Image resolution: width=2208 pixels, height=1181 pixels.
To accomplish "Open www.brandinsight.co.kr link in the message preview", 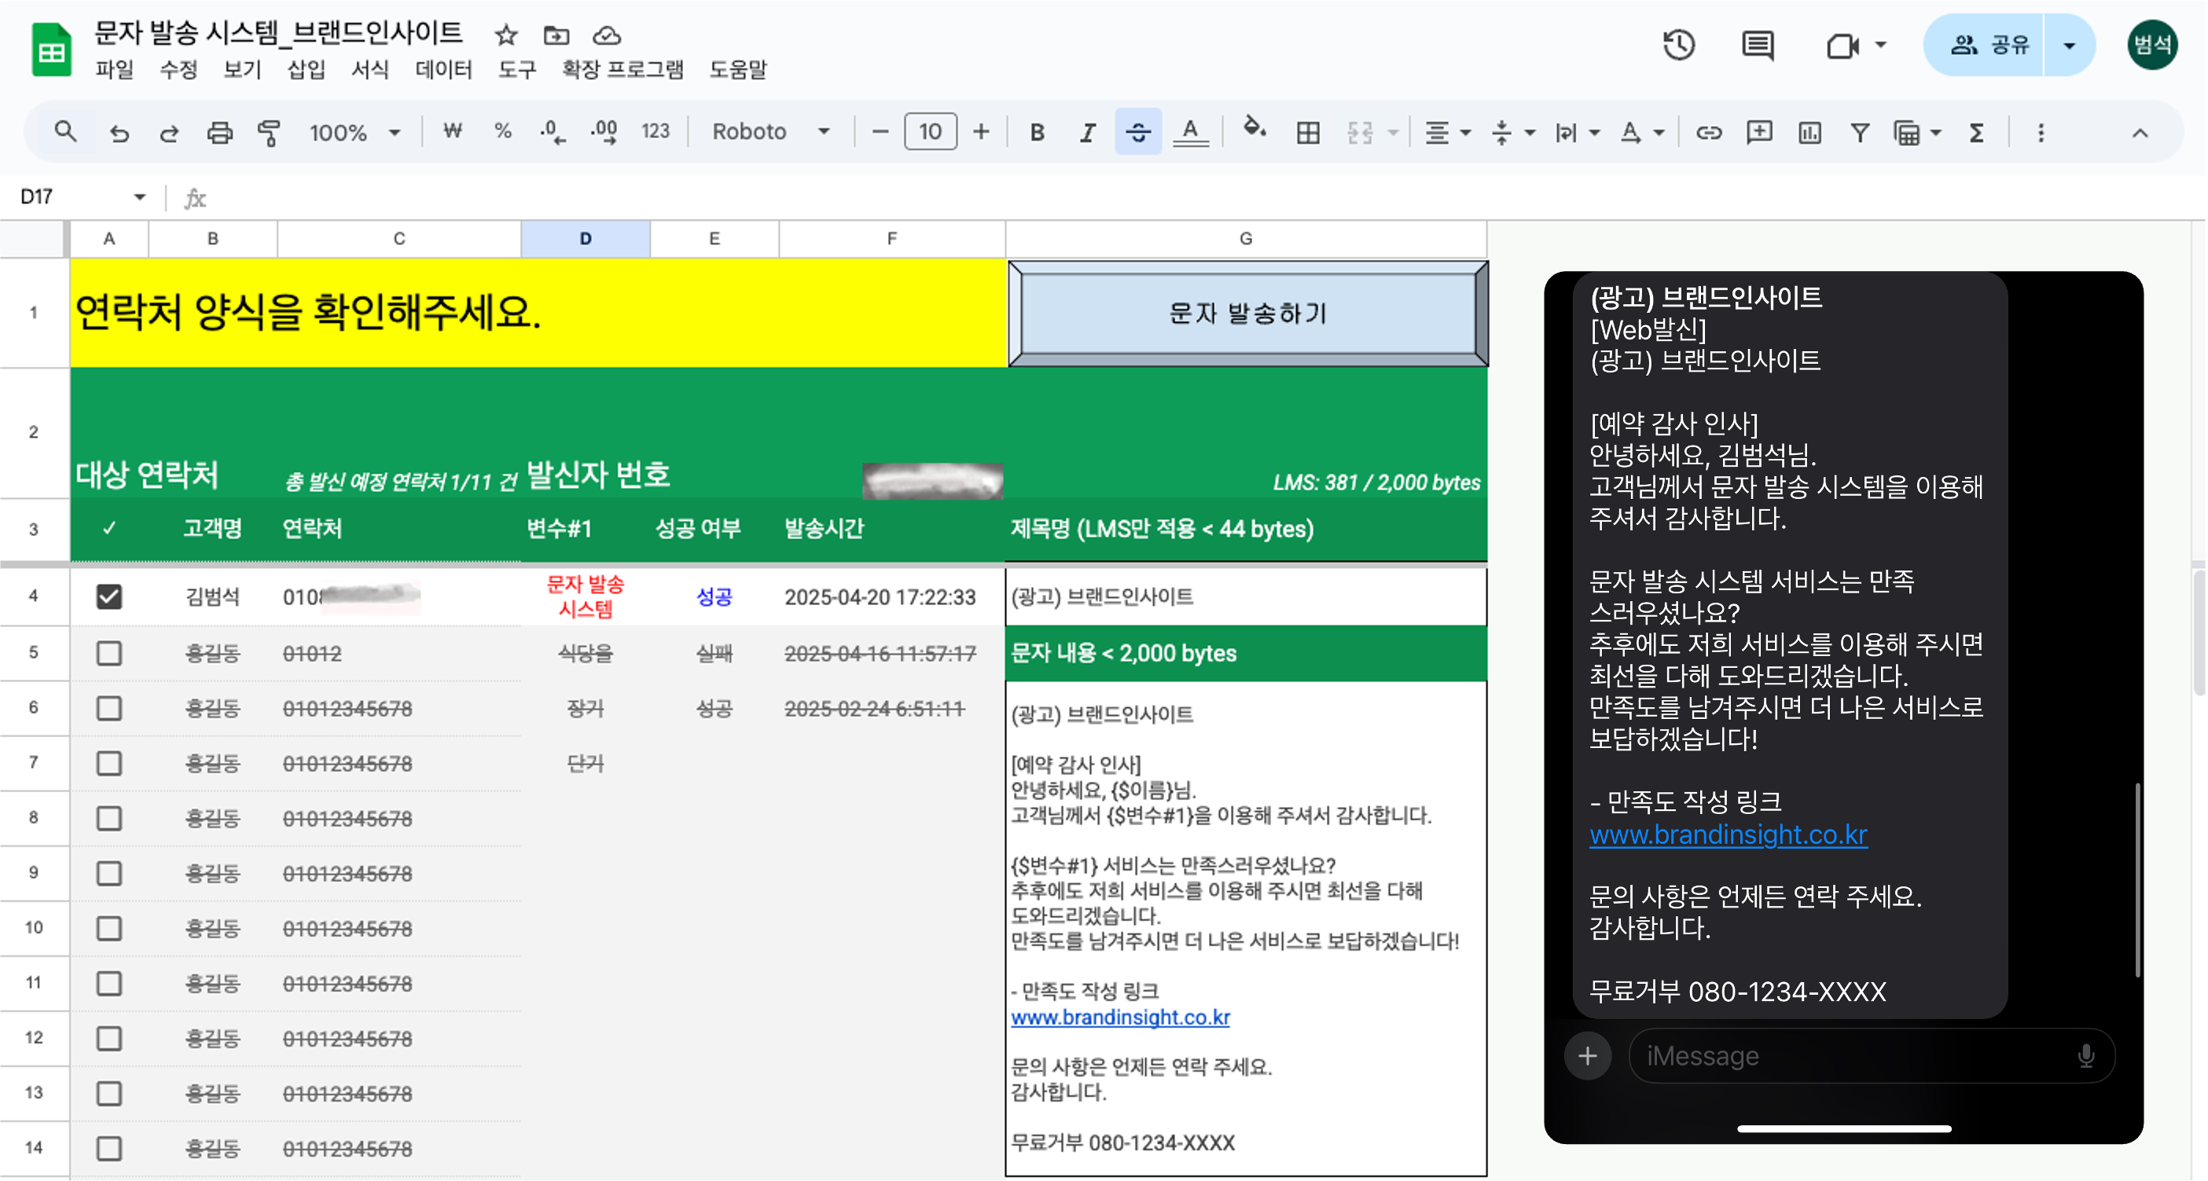I will click(x=1728, y=834).
